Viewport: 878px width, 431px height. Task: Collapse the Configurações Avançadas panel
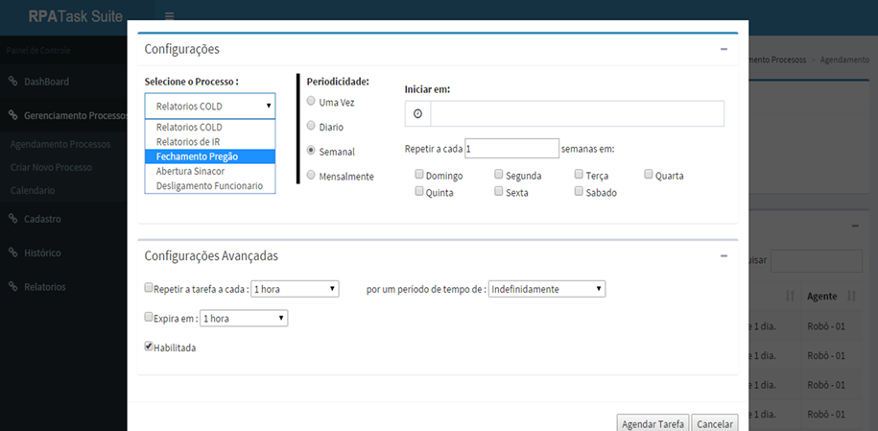[x=724, y=255]
